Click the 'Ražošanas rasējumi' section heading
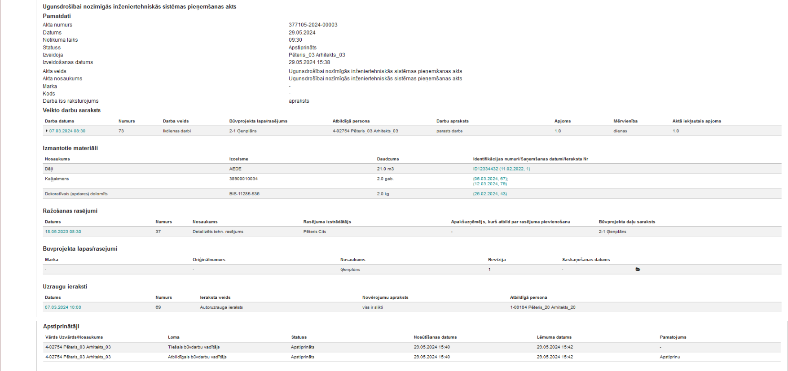The image size is (788, 371). (70, 211)
